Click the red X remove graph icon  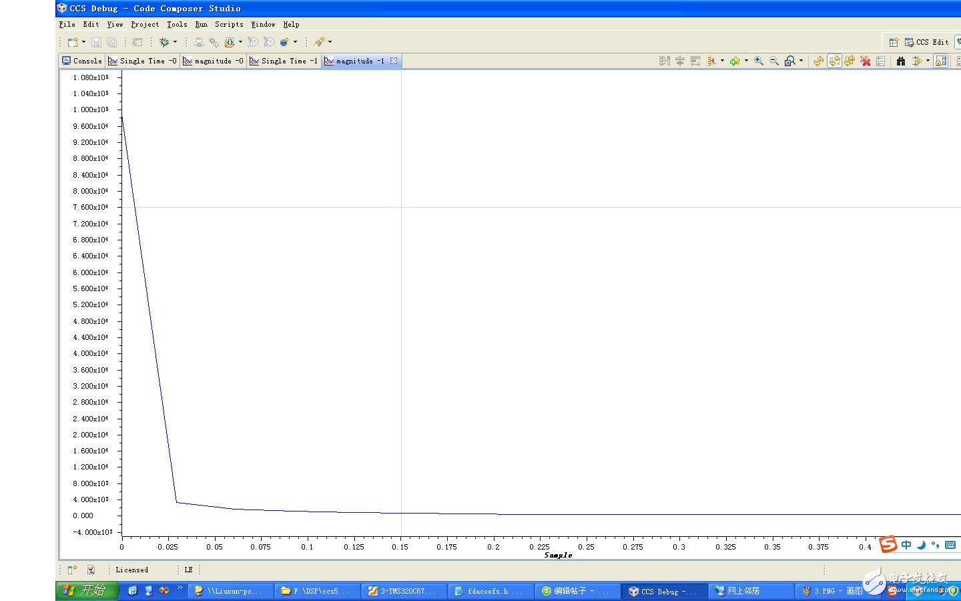(866, 61)
